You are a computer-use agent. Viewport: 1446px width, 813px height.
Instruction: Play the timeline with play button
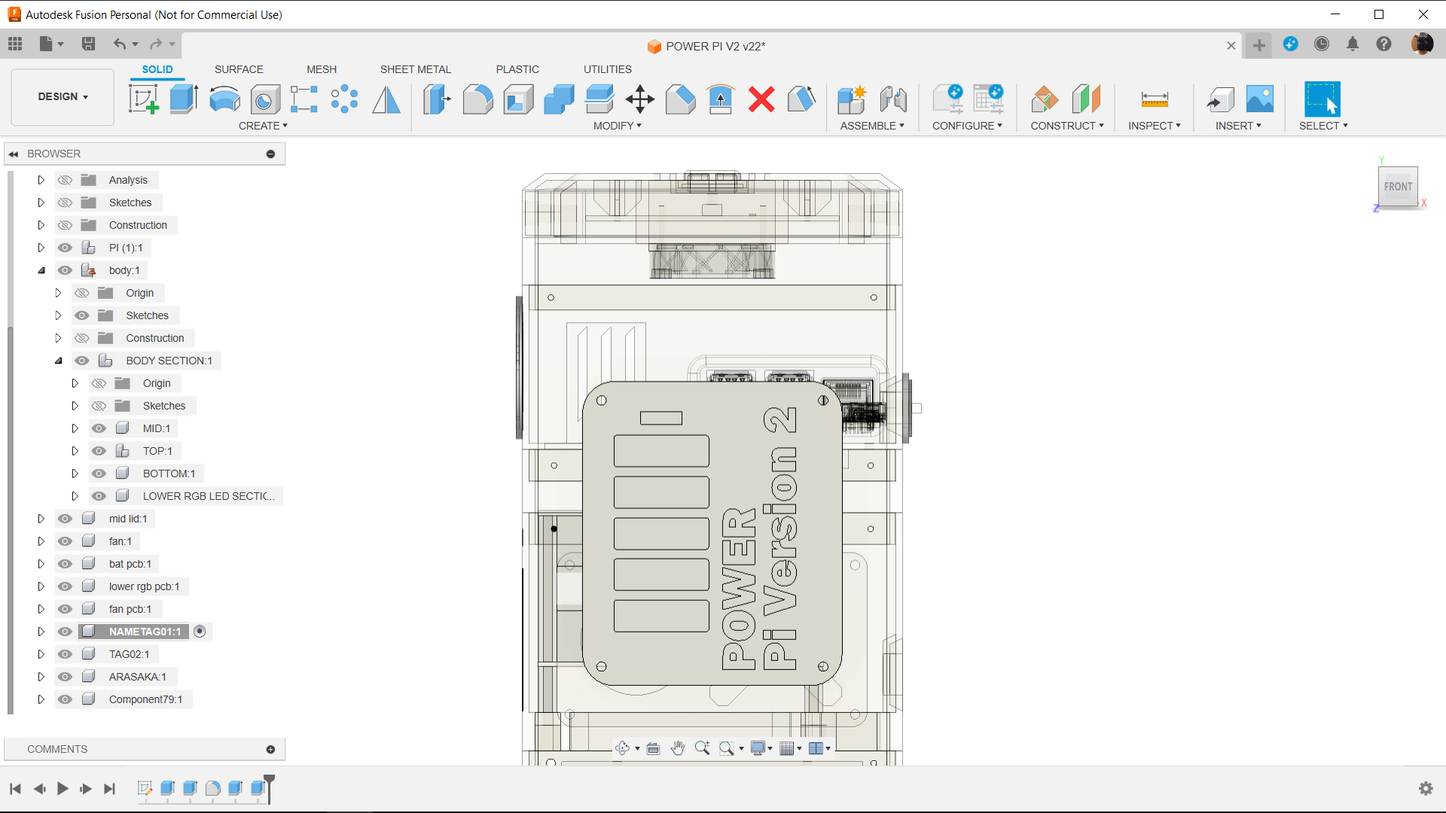[x=63, y=788]
